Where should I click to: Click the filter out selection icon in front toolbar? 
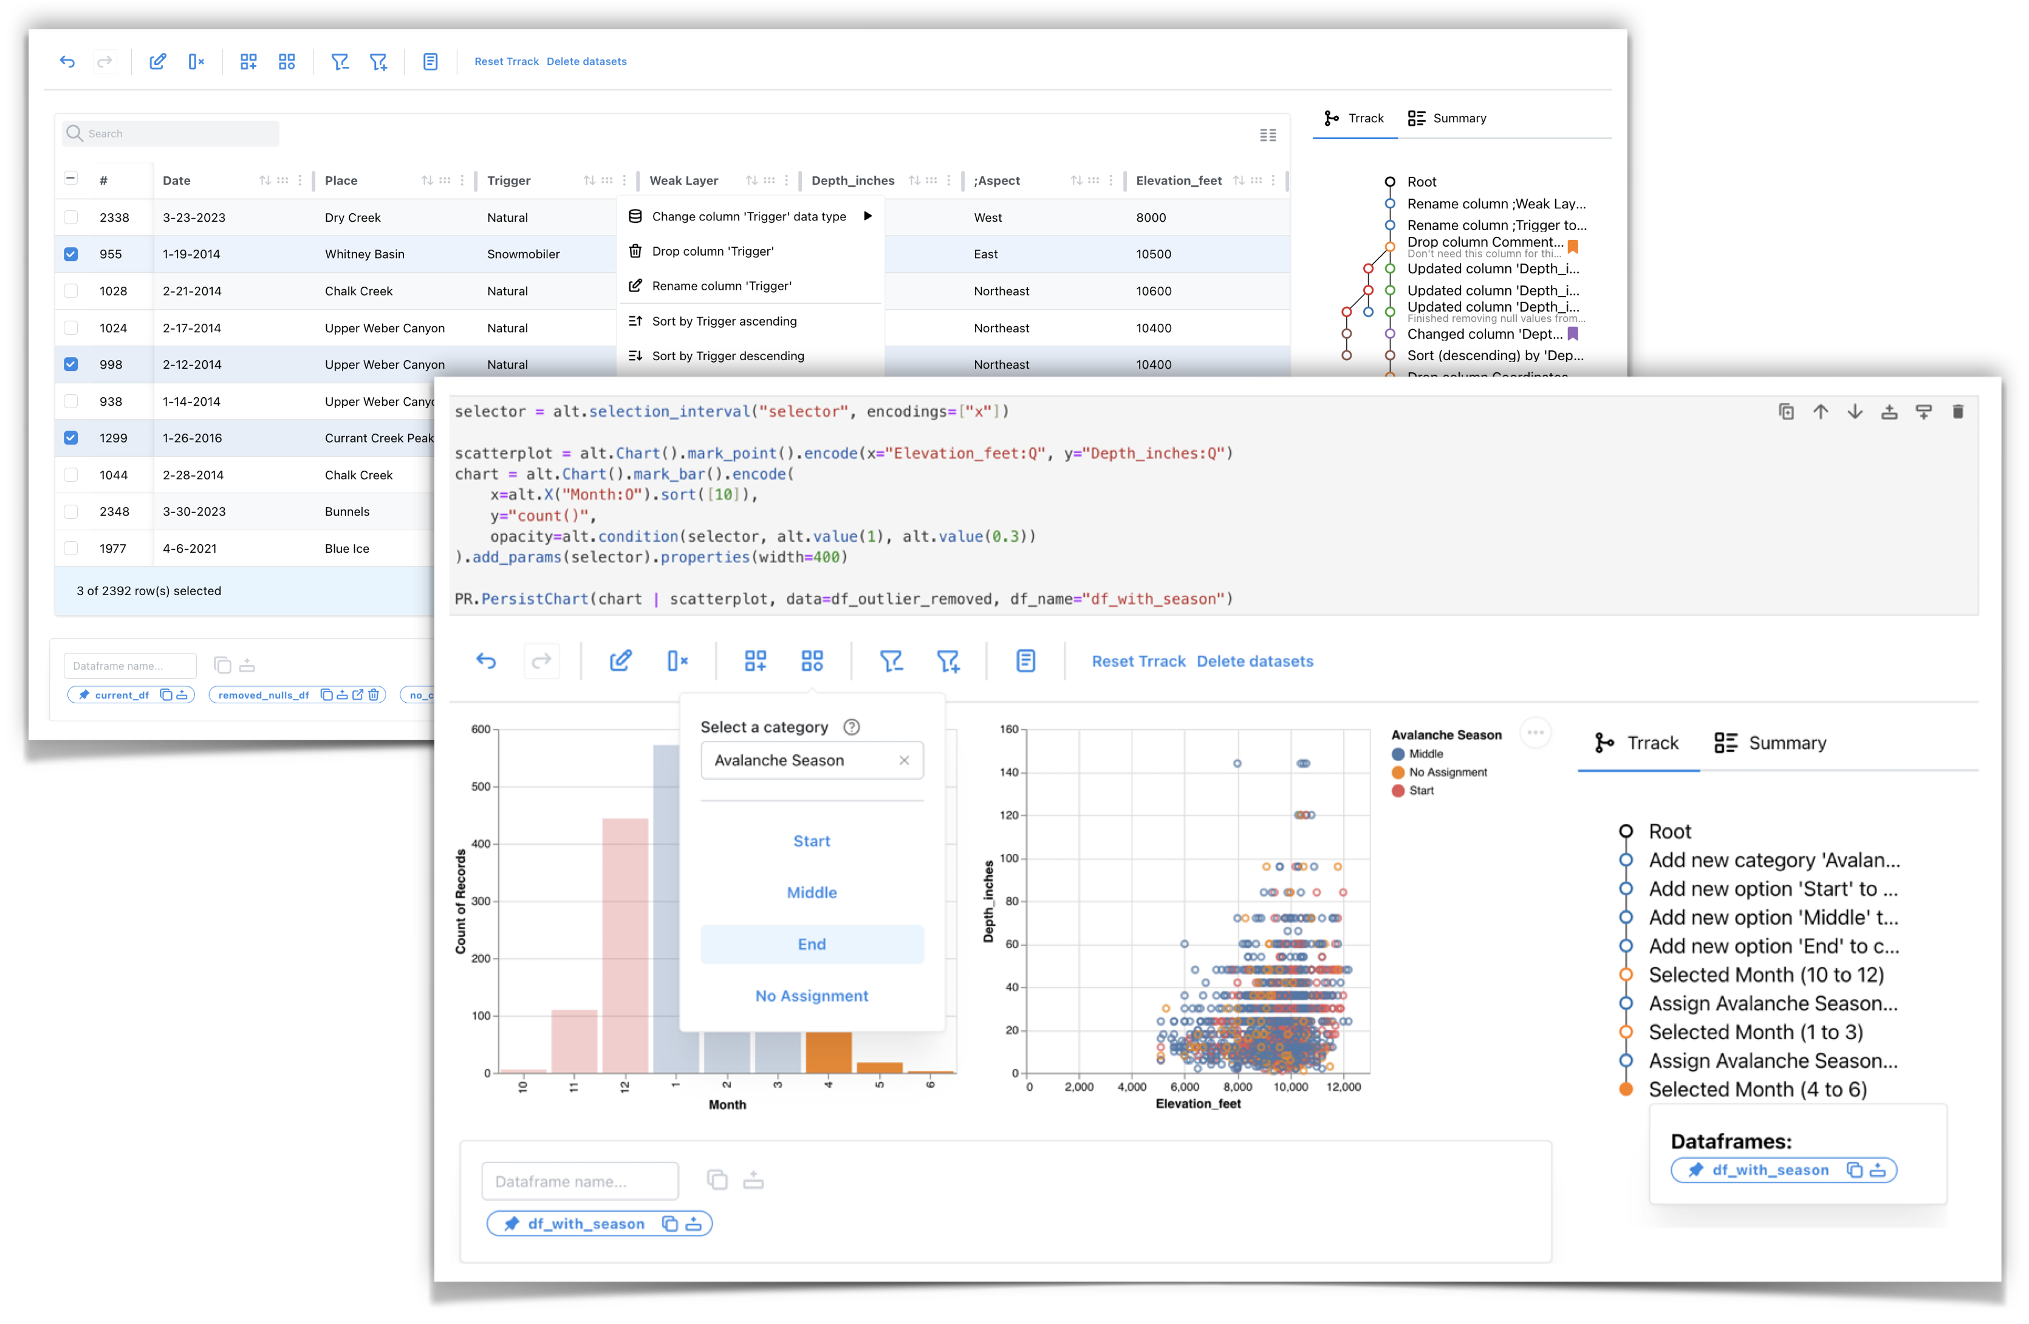(891, 661)
